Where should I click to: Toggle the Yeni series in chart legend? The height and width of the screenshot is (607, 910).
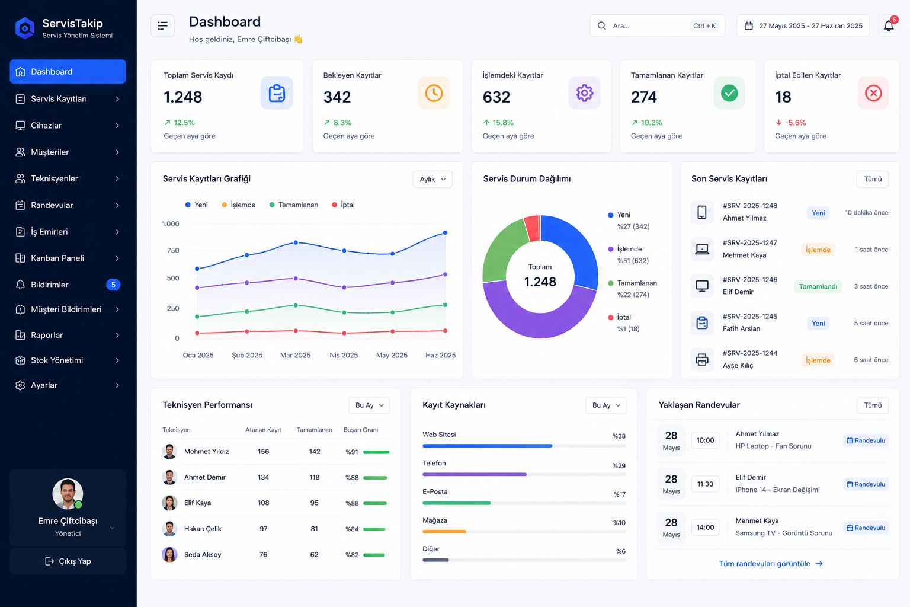pos(197,205)
